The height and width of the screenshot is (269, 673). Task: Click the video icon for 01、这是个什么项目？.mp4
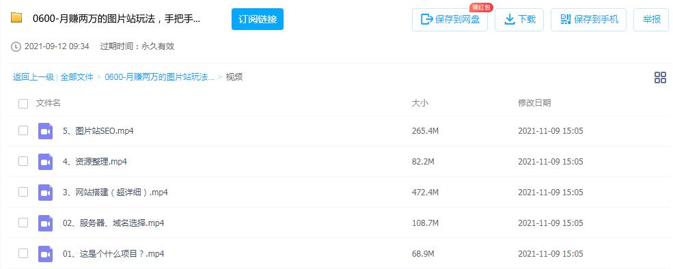pos(45,254)
